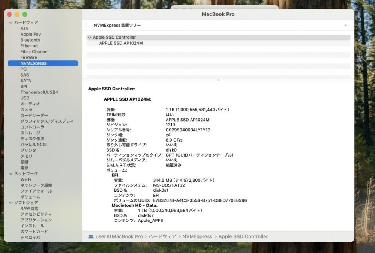The image size is (375, 253).
Task: Select Thunderbolt/USB4 in the sidebar
Action: [39, 92]
